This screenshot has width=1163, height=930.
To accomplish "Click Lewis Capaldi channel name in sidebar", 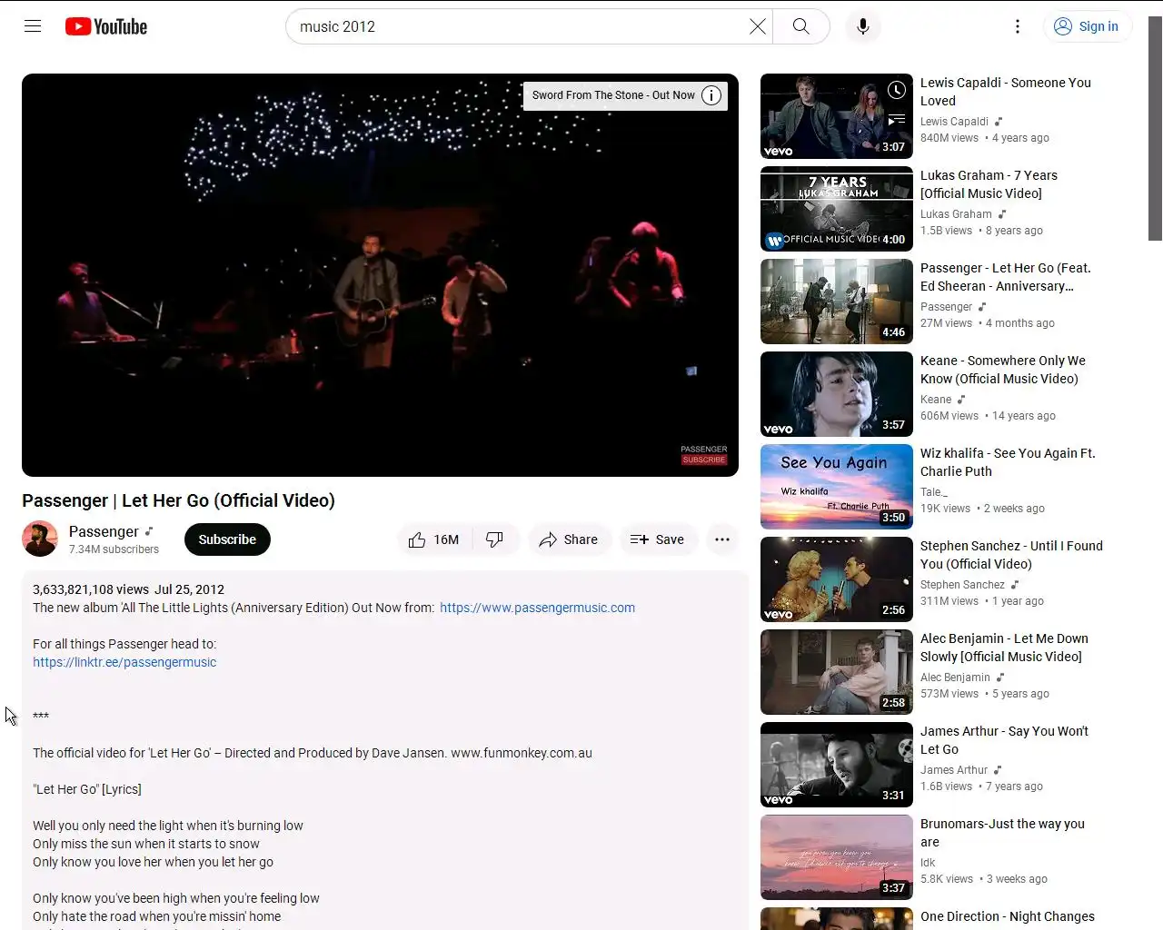I will (954, 122).
